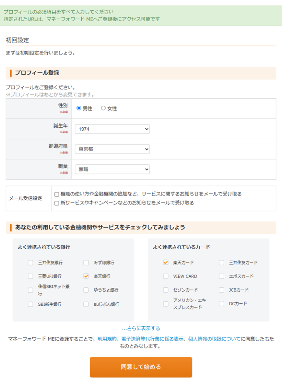Check the みずほ銀行 checkbox
This screenshot has height=386, width=282.
click(86, 263)
